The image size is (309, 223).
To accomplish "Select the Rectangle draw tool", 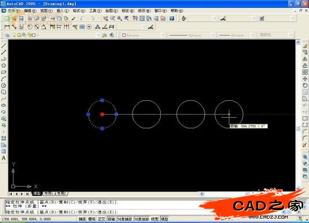I will pyautogui.click(x=4, y=72).
